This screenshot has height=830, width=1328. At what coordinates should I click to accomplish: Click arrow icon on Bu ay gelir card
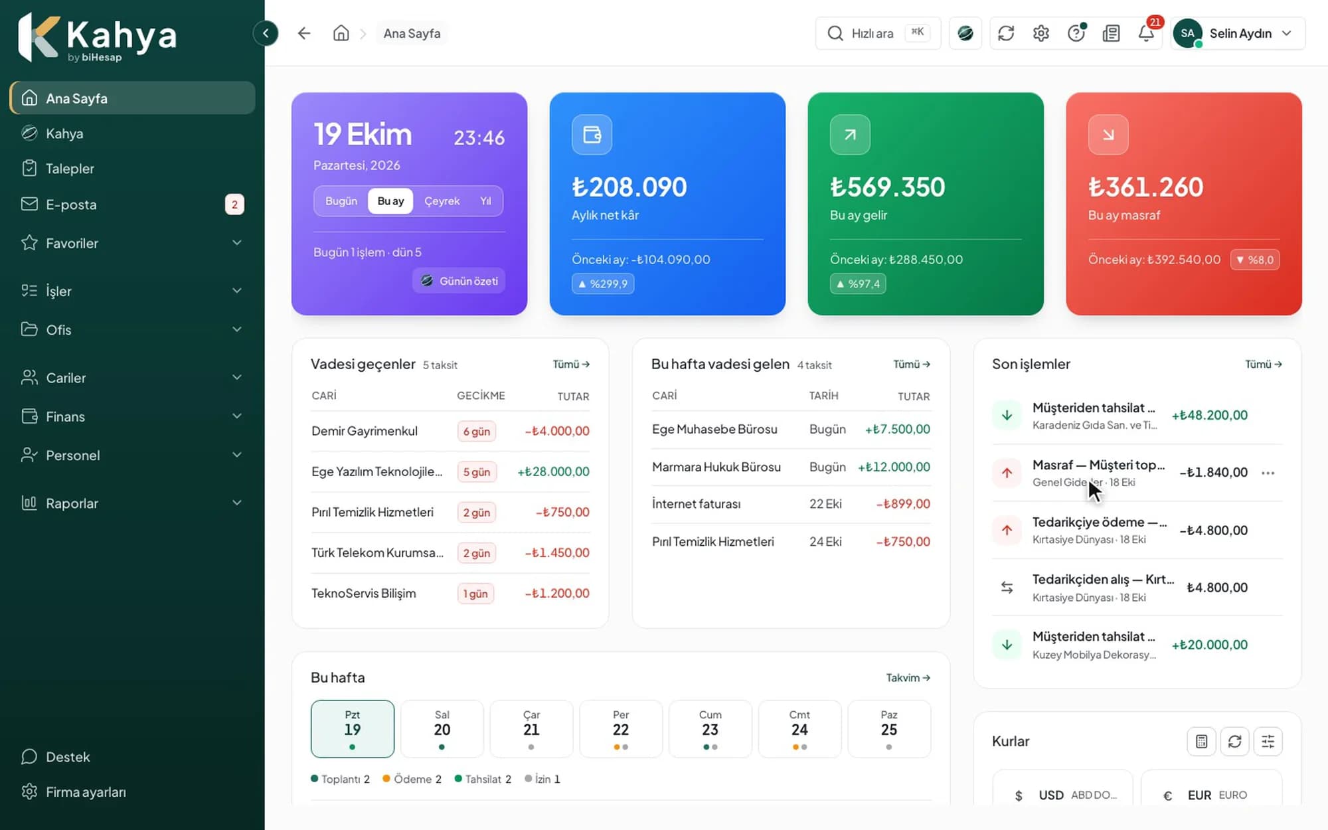(850, 135)
